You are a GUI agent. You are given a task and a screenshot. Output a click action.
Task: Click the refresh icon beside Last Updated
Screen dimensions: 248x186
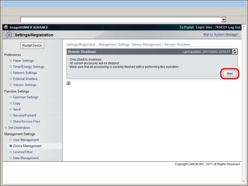pyautogui.click(x=235, y=52)
